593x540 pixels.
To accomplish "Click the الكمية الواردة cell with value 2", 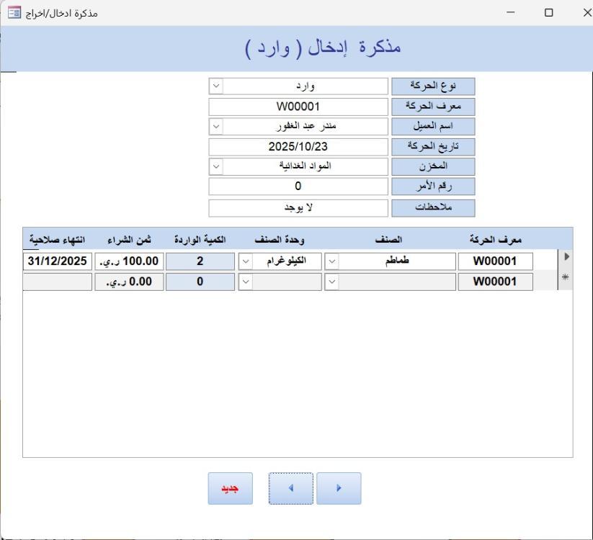I will coord(200,261).
